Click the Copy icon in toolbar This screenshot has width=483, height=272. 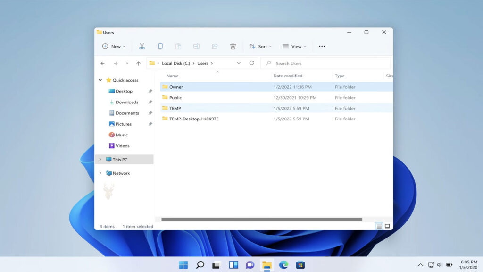[160, 46]
